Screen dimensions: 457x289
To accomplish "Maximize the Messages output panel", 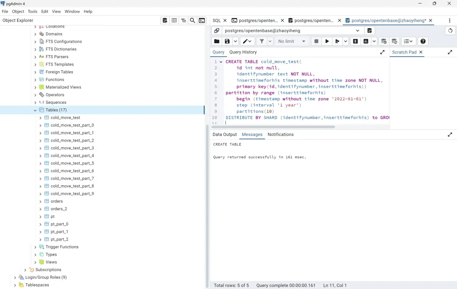I will tap(450, 134).
